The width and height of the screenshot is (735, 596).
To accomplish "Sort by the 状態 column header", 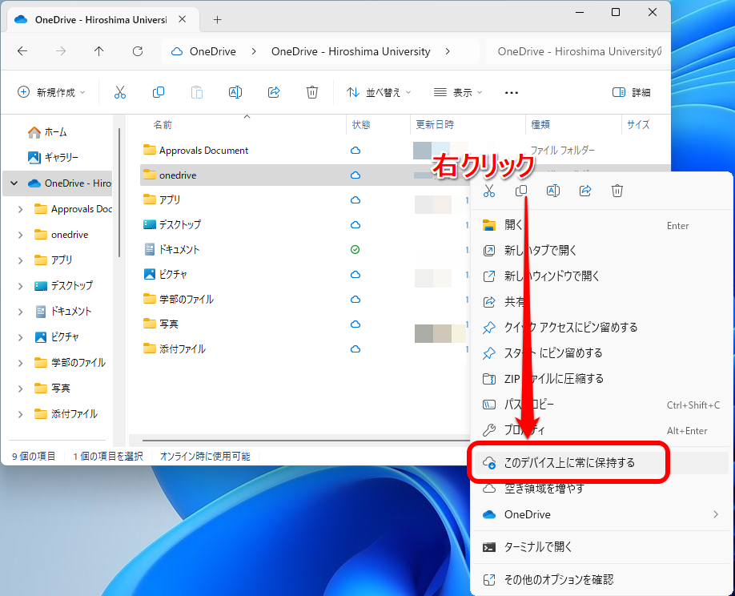I will pos(361,125).
